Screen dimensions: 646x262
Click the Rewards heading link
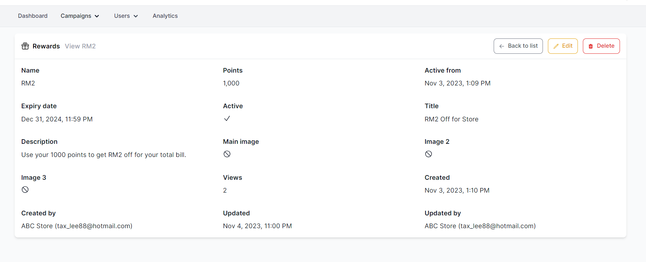point(46,46)
